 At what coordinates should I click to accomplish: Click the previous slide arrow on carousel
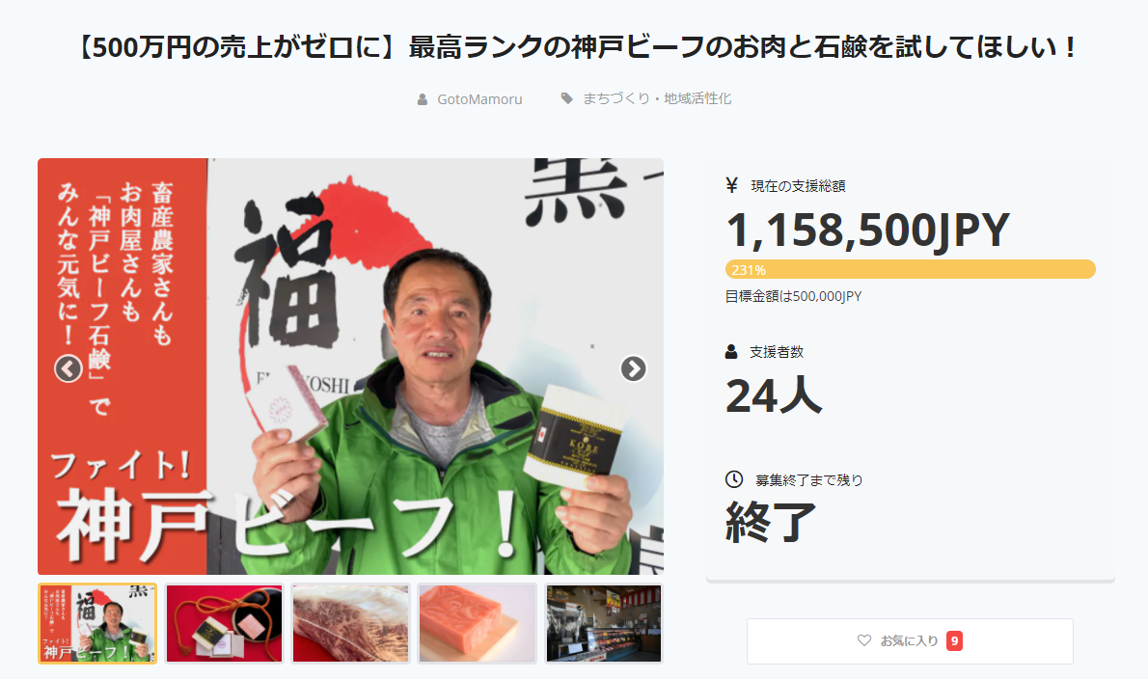(68, 368)
